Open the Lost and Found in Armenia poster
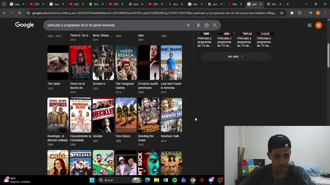This screenshot has width=330, height=185. pyautogui.click(x=171, y=63)
